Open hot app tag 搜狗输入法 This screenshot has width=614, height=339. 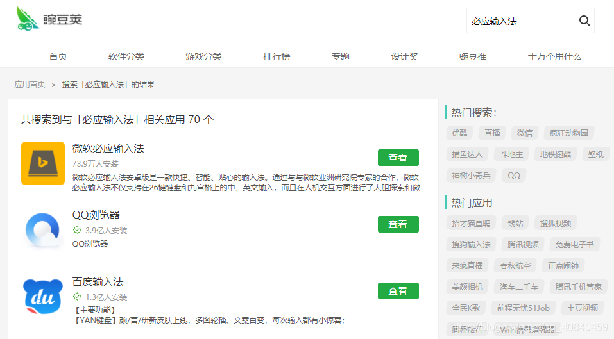point(471,244)
